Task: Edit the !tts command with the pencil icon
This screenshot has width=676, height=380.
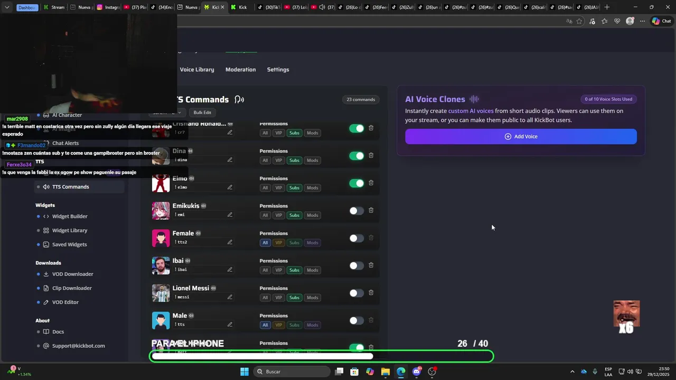Action: 230,325
